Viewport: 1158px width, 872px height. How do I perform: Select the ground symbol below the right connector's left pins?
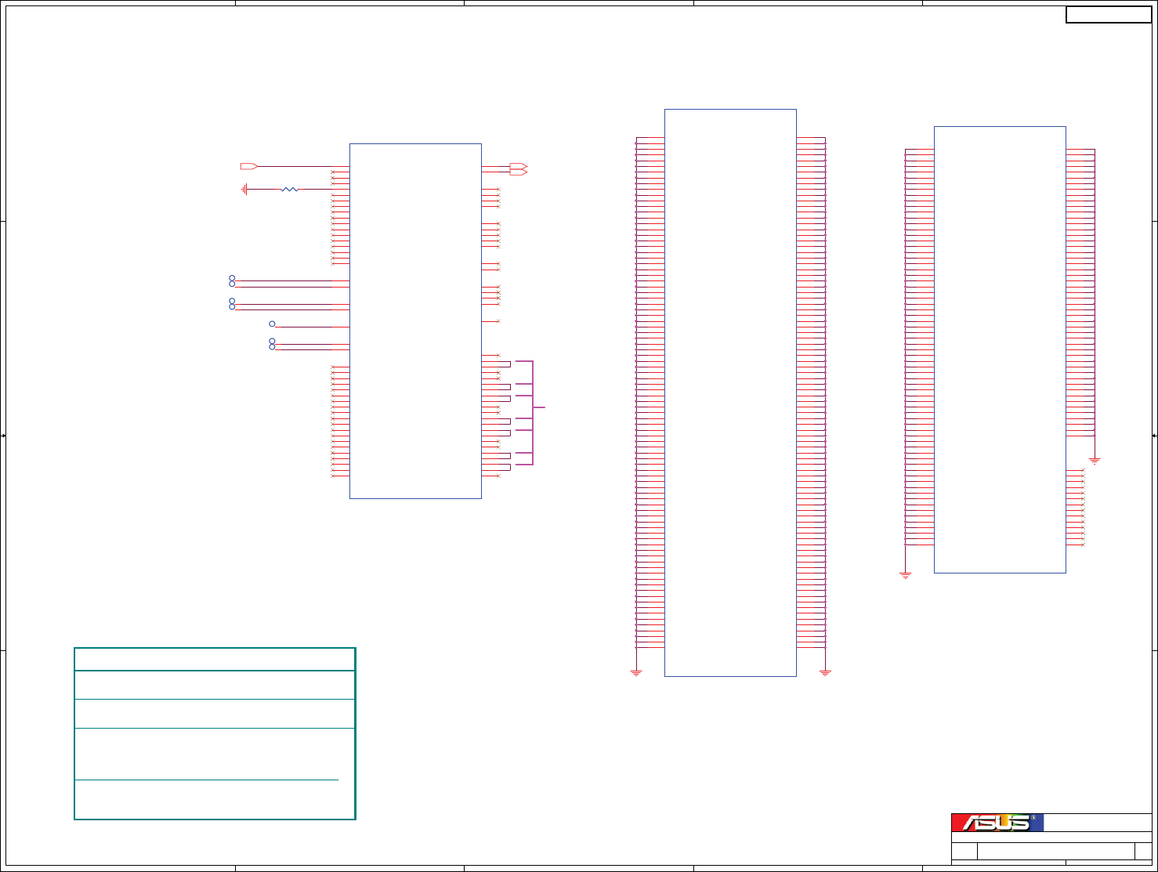pos(906,576)
